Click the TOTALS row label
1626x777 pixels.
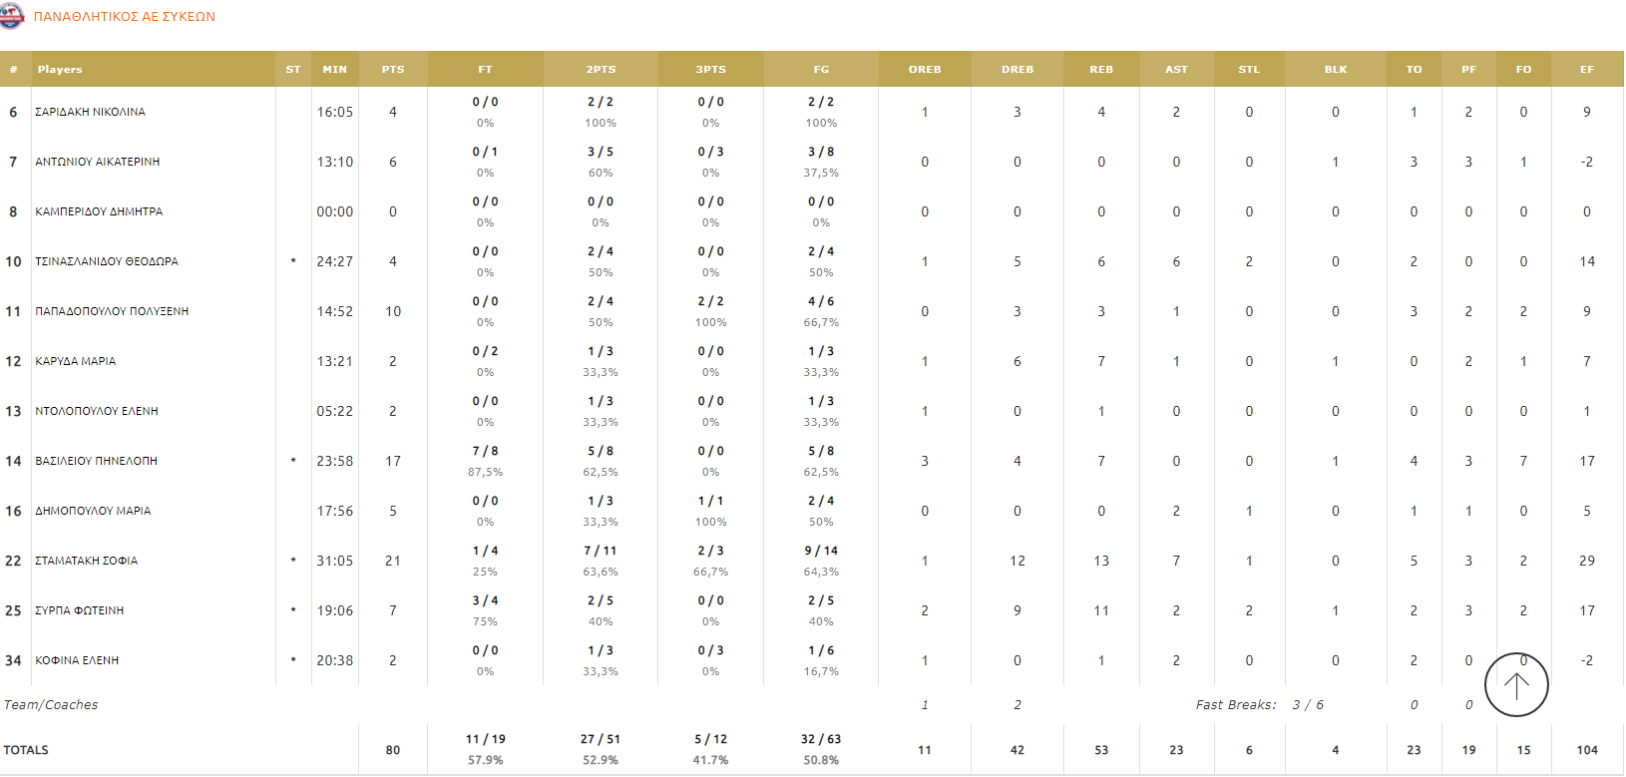pyautogui.click(x=26, y=750)
